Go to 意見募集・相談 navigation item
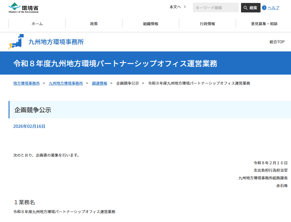Image resolution: width=291 pixels, height=222 pixels. 264,24
